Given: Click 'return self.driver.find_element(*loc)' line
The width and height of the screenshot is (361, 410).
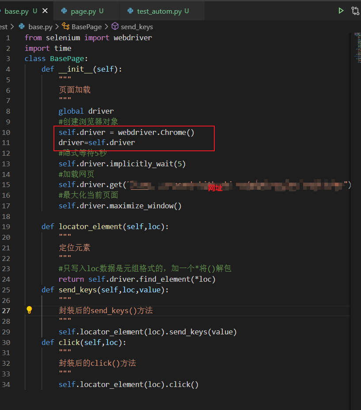Looking at the screenshot, I should (137, 279).
